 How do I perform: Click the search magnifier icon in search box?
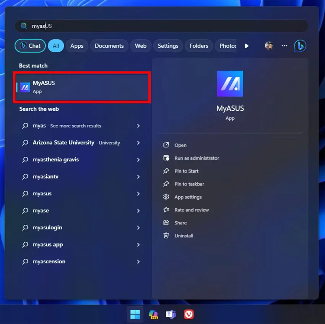(24, 26)
